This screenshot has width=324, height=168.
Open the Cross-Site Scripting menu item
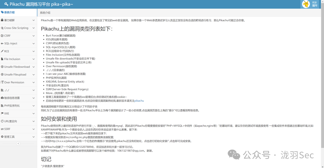pyautogui.click(x=18, y=28)
